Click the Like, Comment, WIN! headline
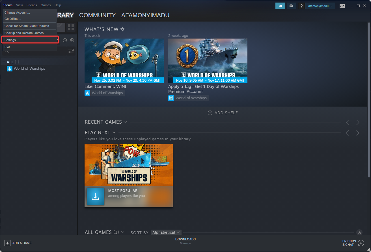The height and width of the screenshot is (252, 371). pos(105,86)
